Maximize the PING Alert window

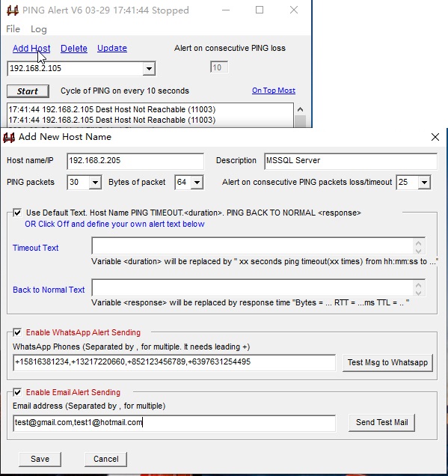(260, 10)
